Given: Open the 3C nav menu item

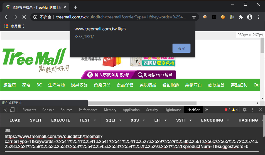Looking at the screenshot, I should (39, 85).
